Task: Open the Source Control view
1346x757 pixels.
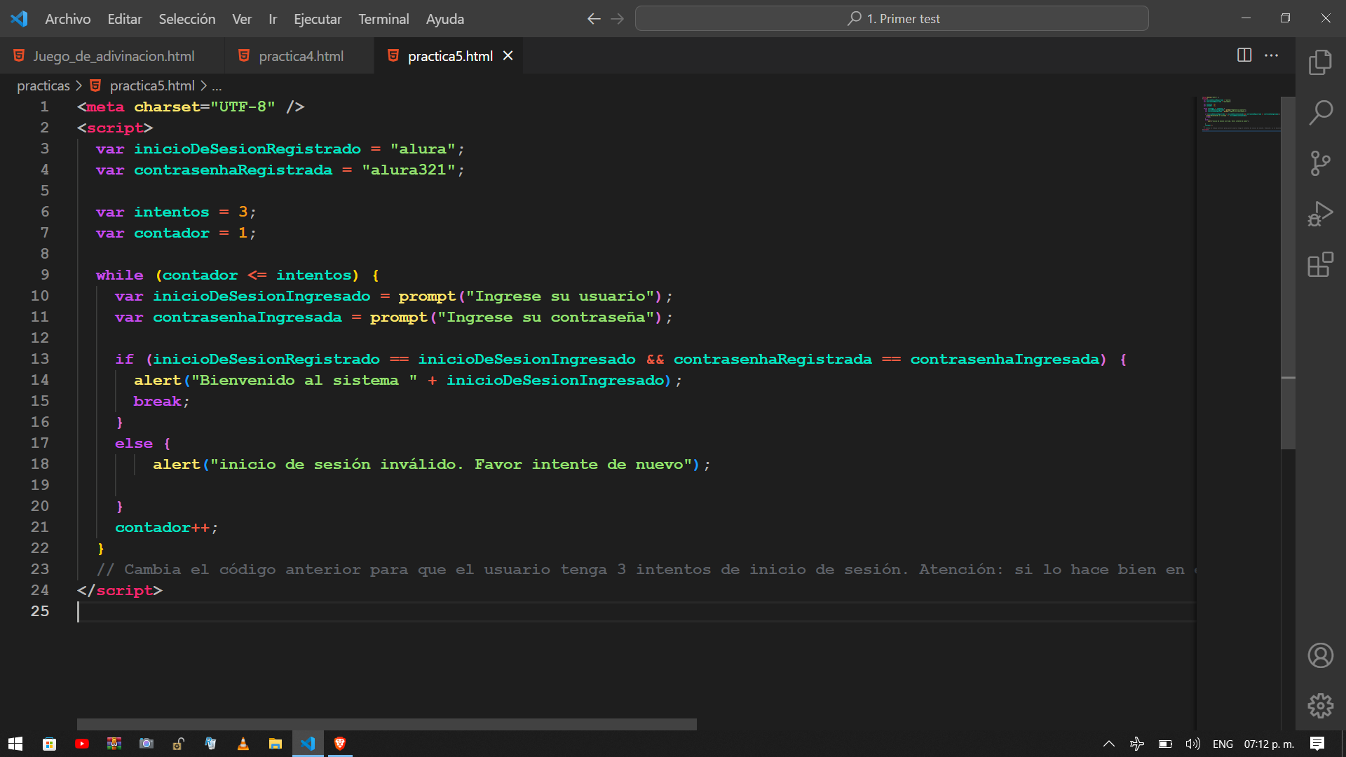Action: pos(1320,163)
